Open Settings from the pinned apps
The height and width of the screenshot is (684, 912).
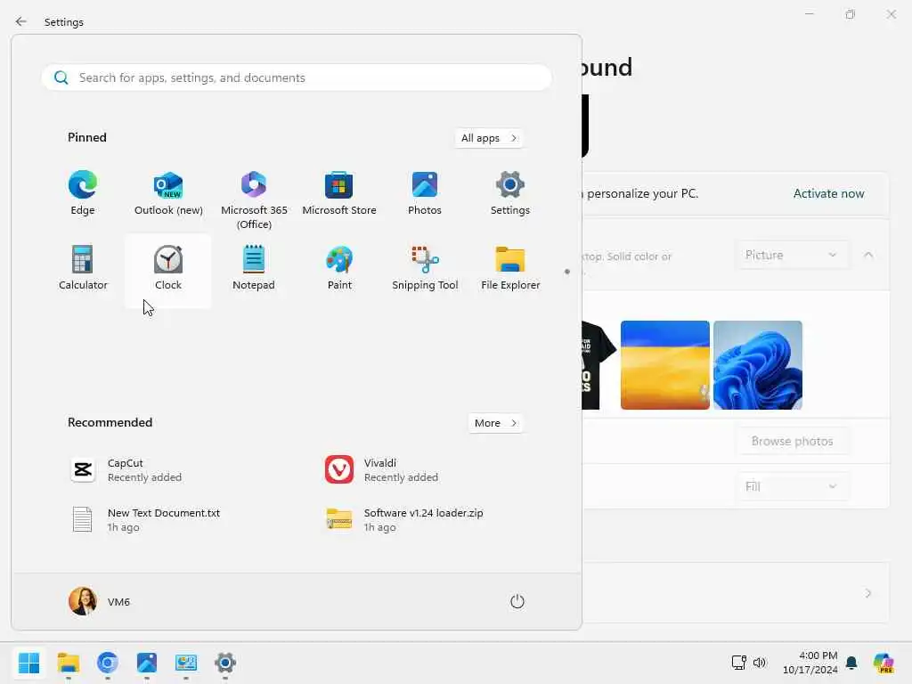click(x=510, y=193)
